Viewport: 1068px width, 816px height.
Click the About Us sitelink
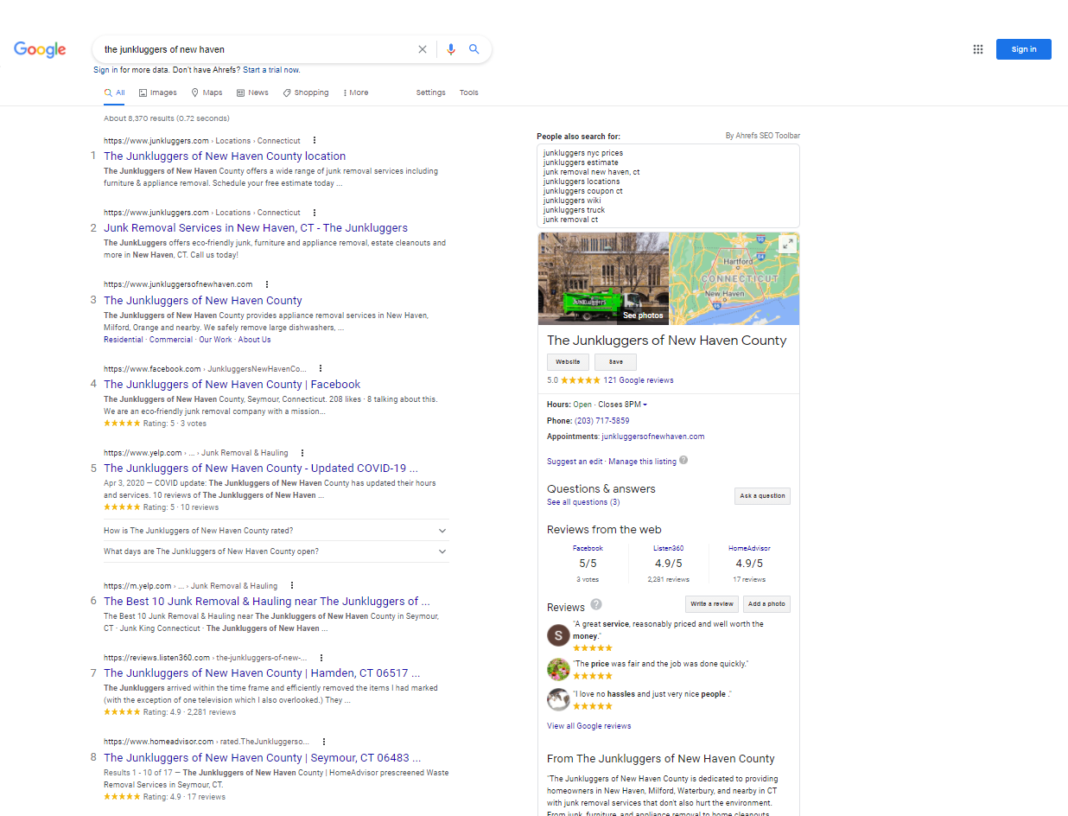point(255,340)
